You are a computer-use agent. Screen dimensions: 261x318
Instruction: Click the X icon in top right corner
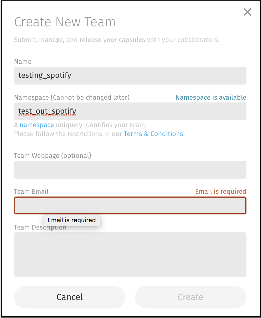coord(247,12)
